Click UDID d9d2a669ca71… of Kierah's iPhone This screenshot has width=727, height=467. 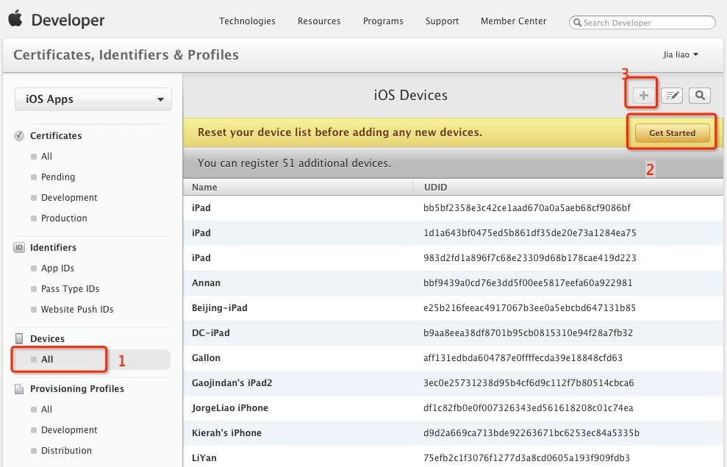[531, 433]
